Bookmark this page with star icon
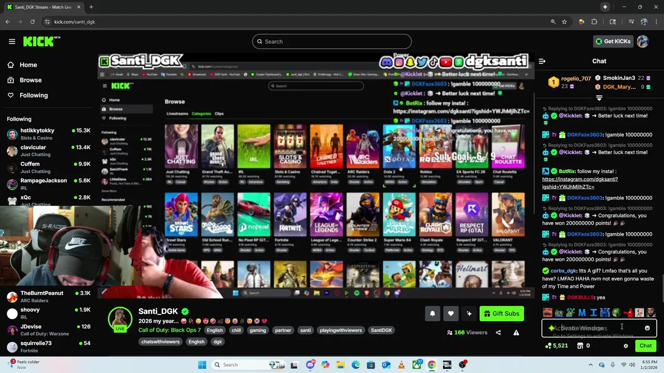 pyautogui.click(x=564, y=22)
